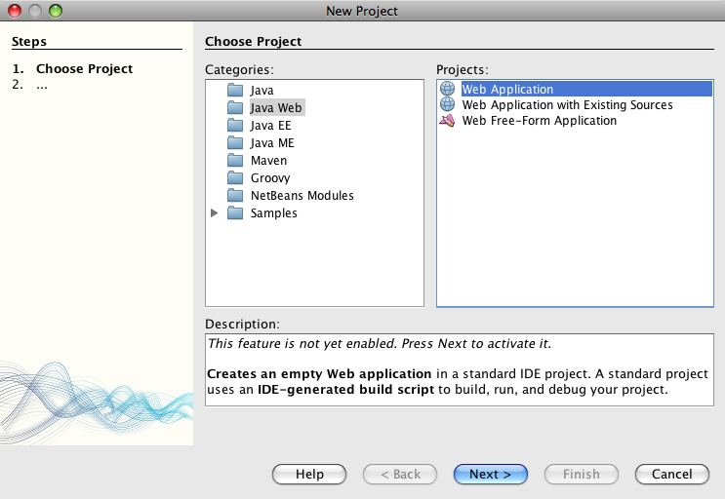Click the Web Free-Form Application icon
725x499 pixels.
pyautogui.click(x=448, y=121)
